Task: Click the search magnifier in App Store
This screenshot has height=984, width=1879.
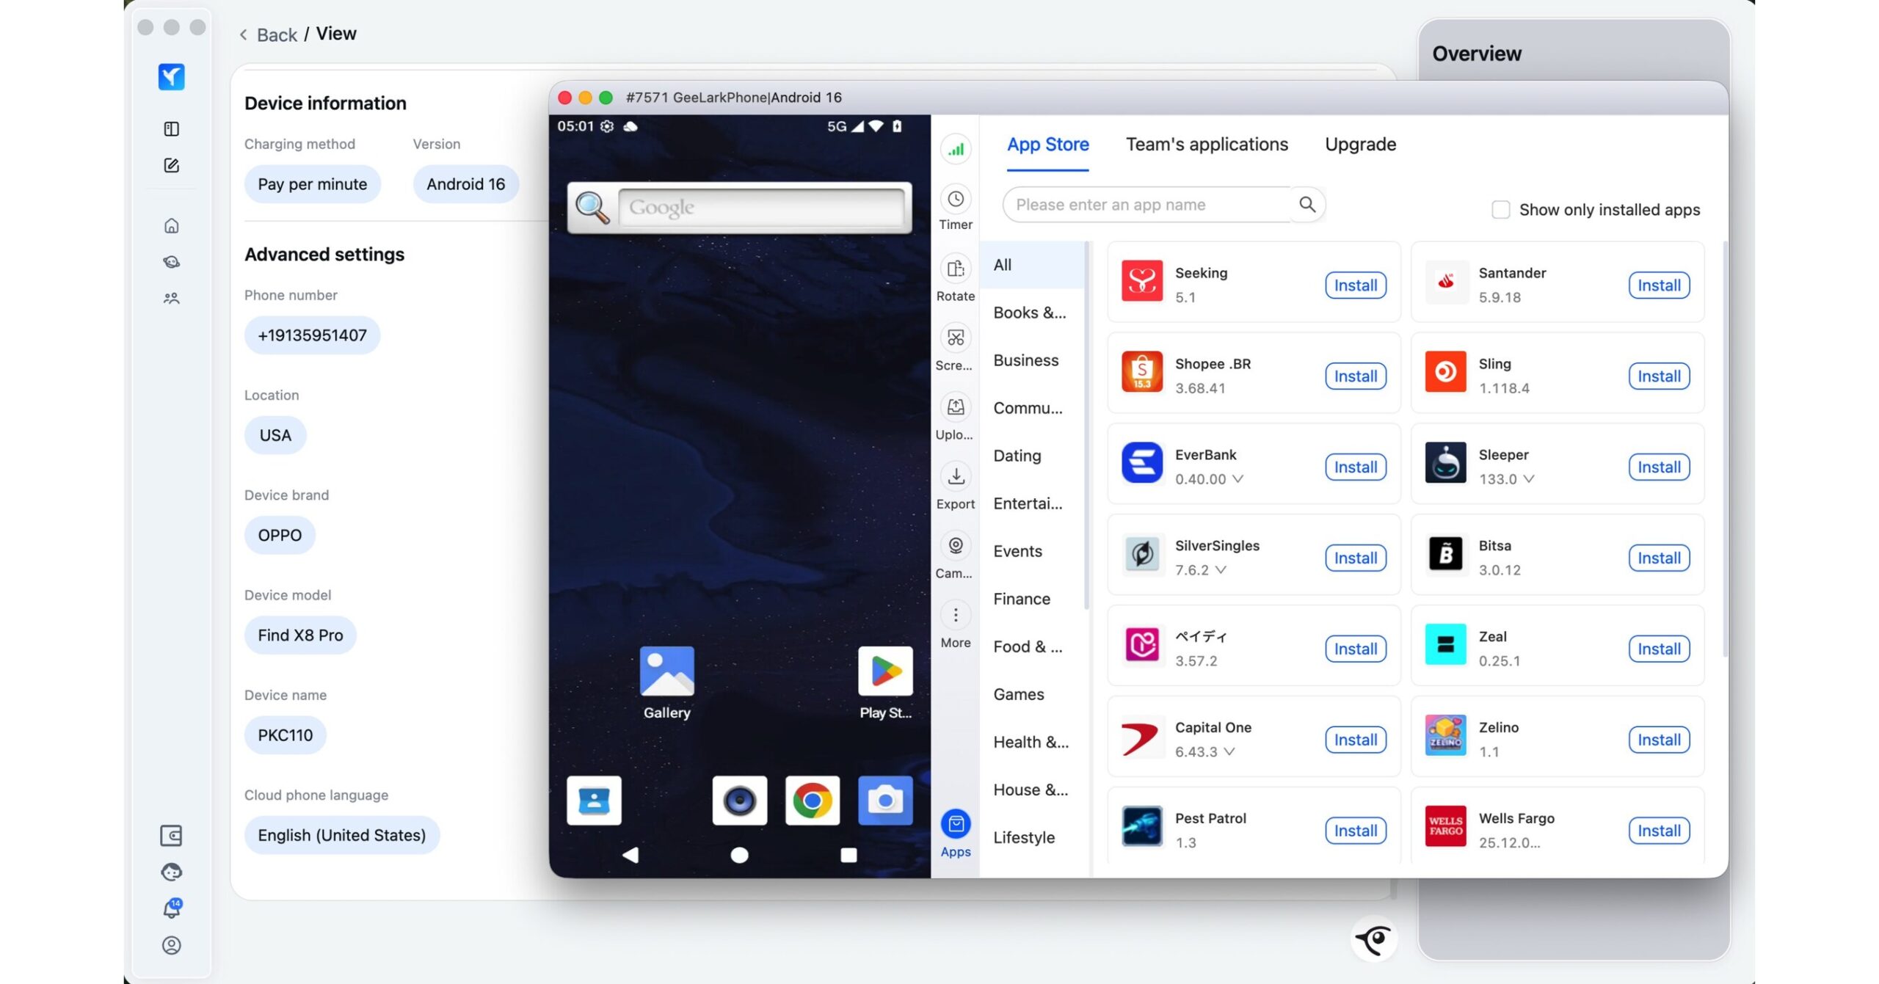Action: coord(1306,205)
